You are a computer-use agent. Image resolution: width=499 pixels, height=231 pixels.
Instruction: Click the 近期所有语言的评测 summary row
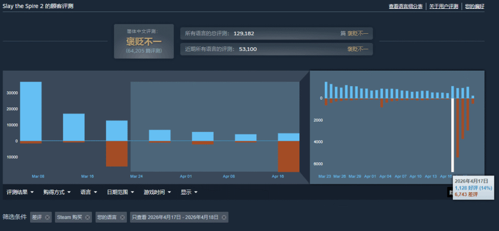pos(276,49)
